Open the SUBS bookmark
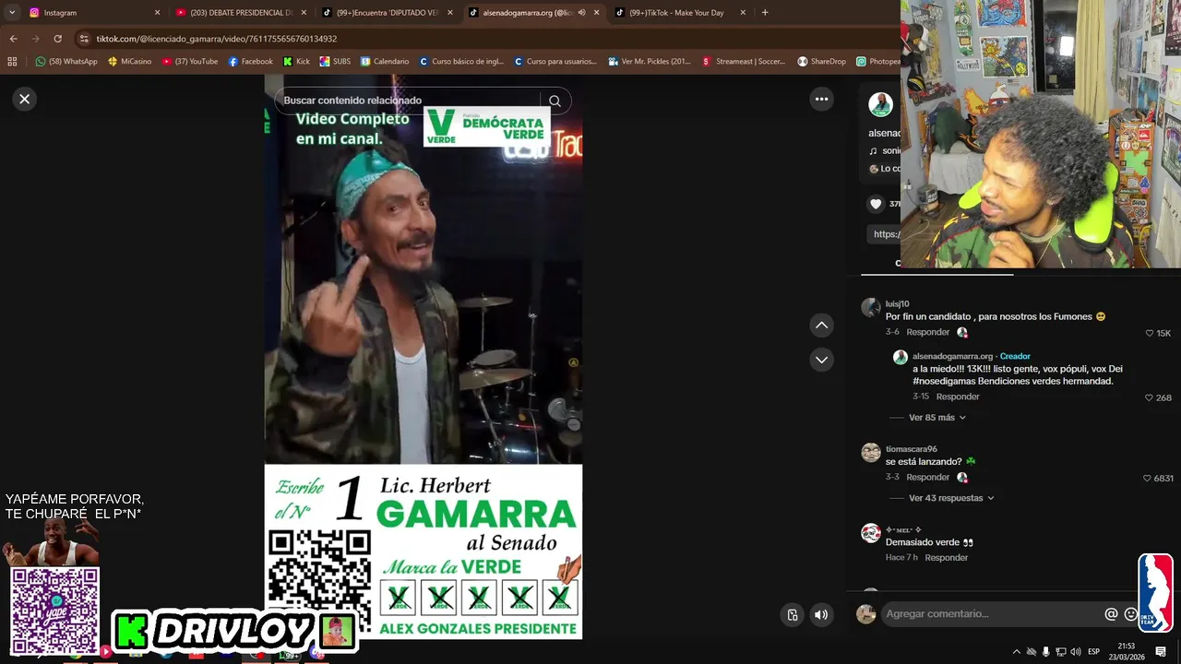Screen dimensions: 1181x664 [x=335, y=62]
